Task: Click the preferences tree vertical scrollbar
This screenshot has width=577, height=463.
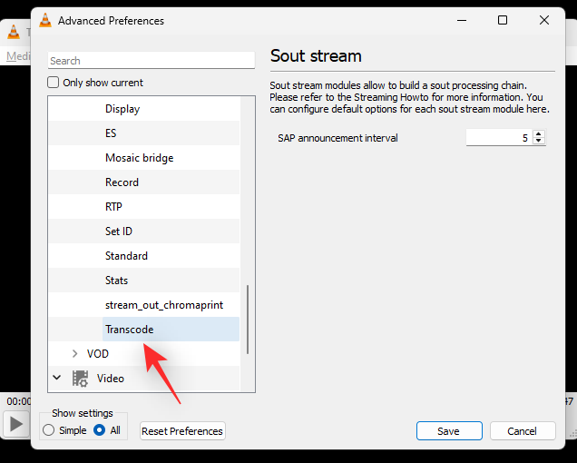Action: click(248, 319)
